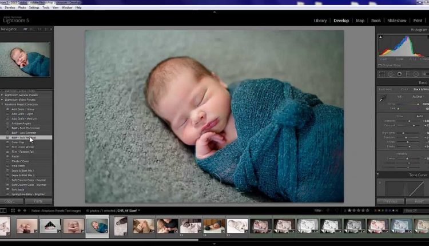429x246 pixels.
Task: Select the Crop Overlay tool
Action: (382, 74)
